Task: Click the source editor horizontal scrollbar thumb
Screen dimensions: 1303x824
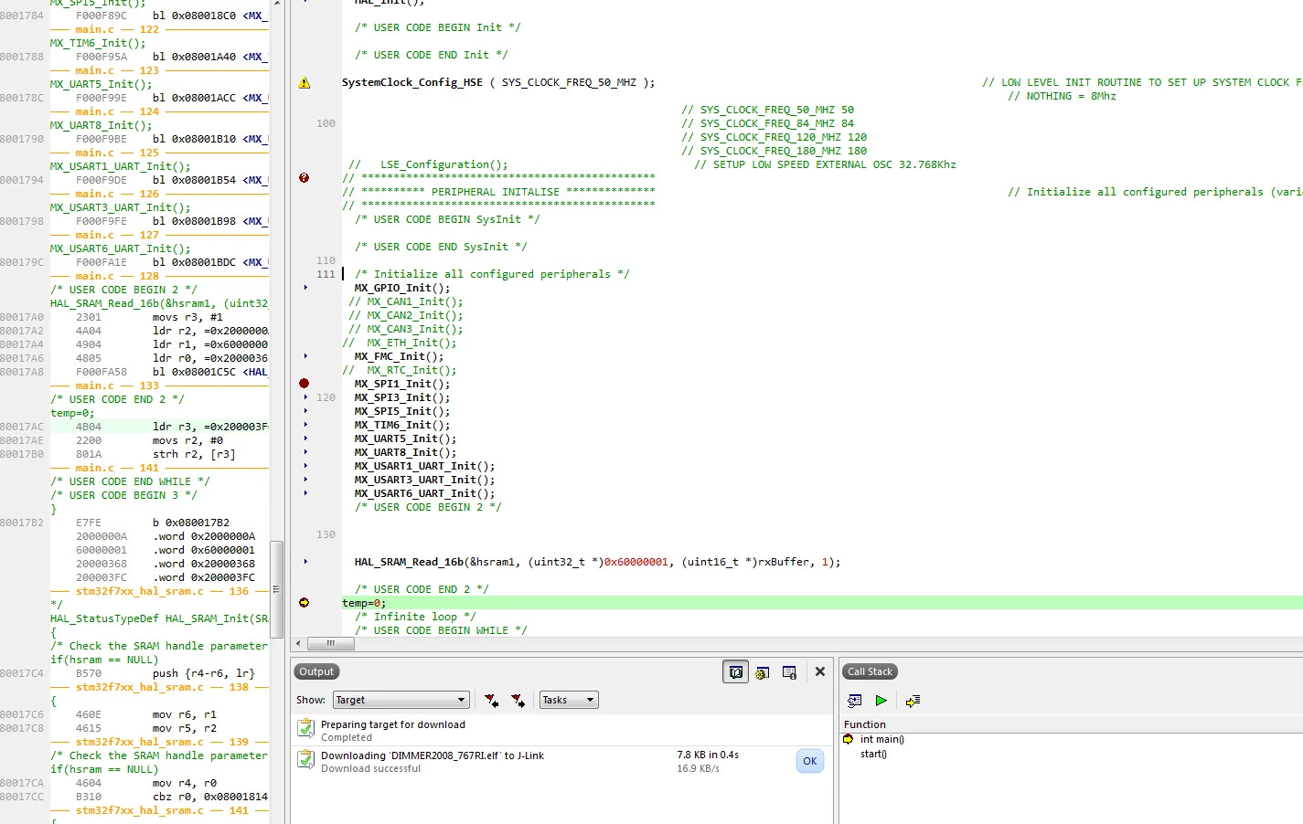Action: 331,643
